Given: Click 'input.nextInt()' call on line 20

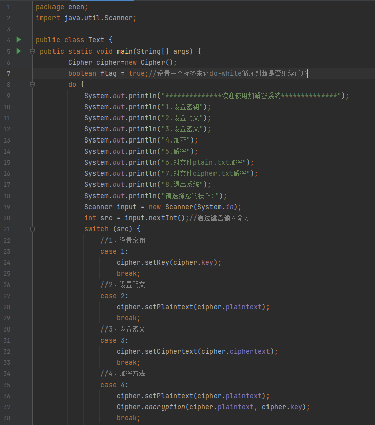Looking at the screenshot, I should pyautogui.click(x=154, y=218).
